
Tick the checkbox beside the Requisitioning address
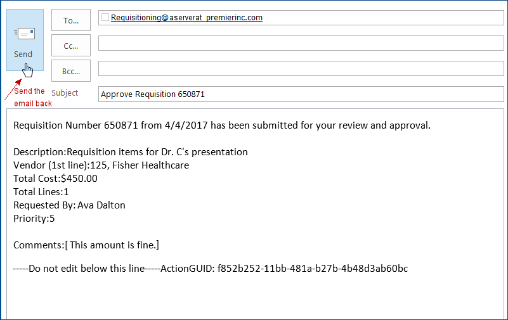coord(105,18)
